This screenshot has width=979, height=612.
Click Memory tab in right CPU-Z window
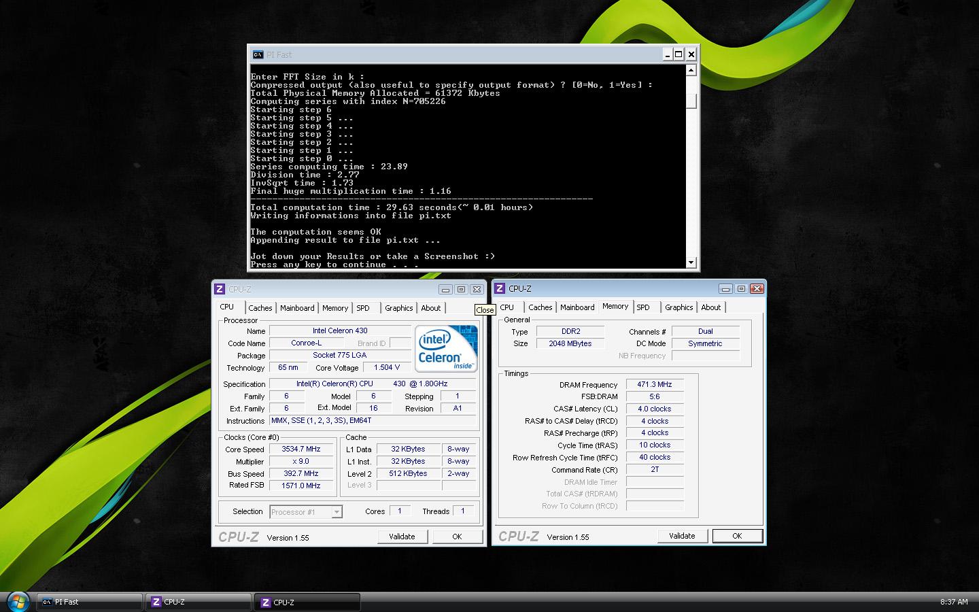pos(615,306)
